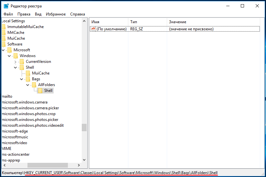Viewport: 266px width, 177px height.
Task: Click folder icon of CurrentVersion key
Action: [x=22, y=62]
